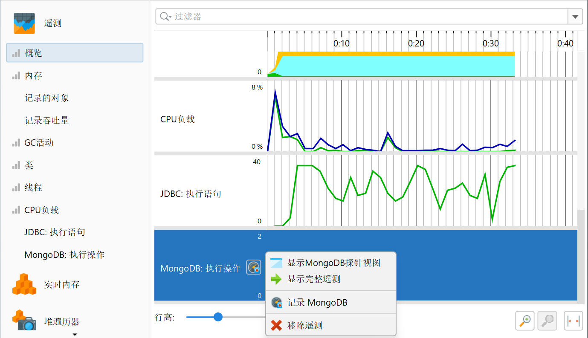The image size is (588, 338).
Task: Click the bar chart icon beside 内存
Action: tap(16, 76)
